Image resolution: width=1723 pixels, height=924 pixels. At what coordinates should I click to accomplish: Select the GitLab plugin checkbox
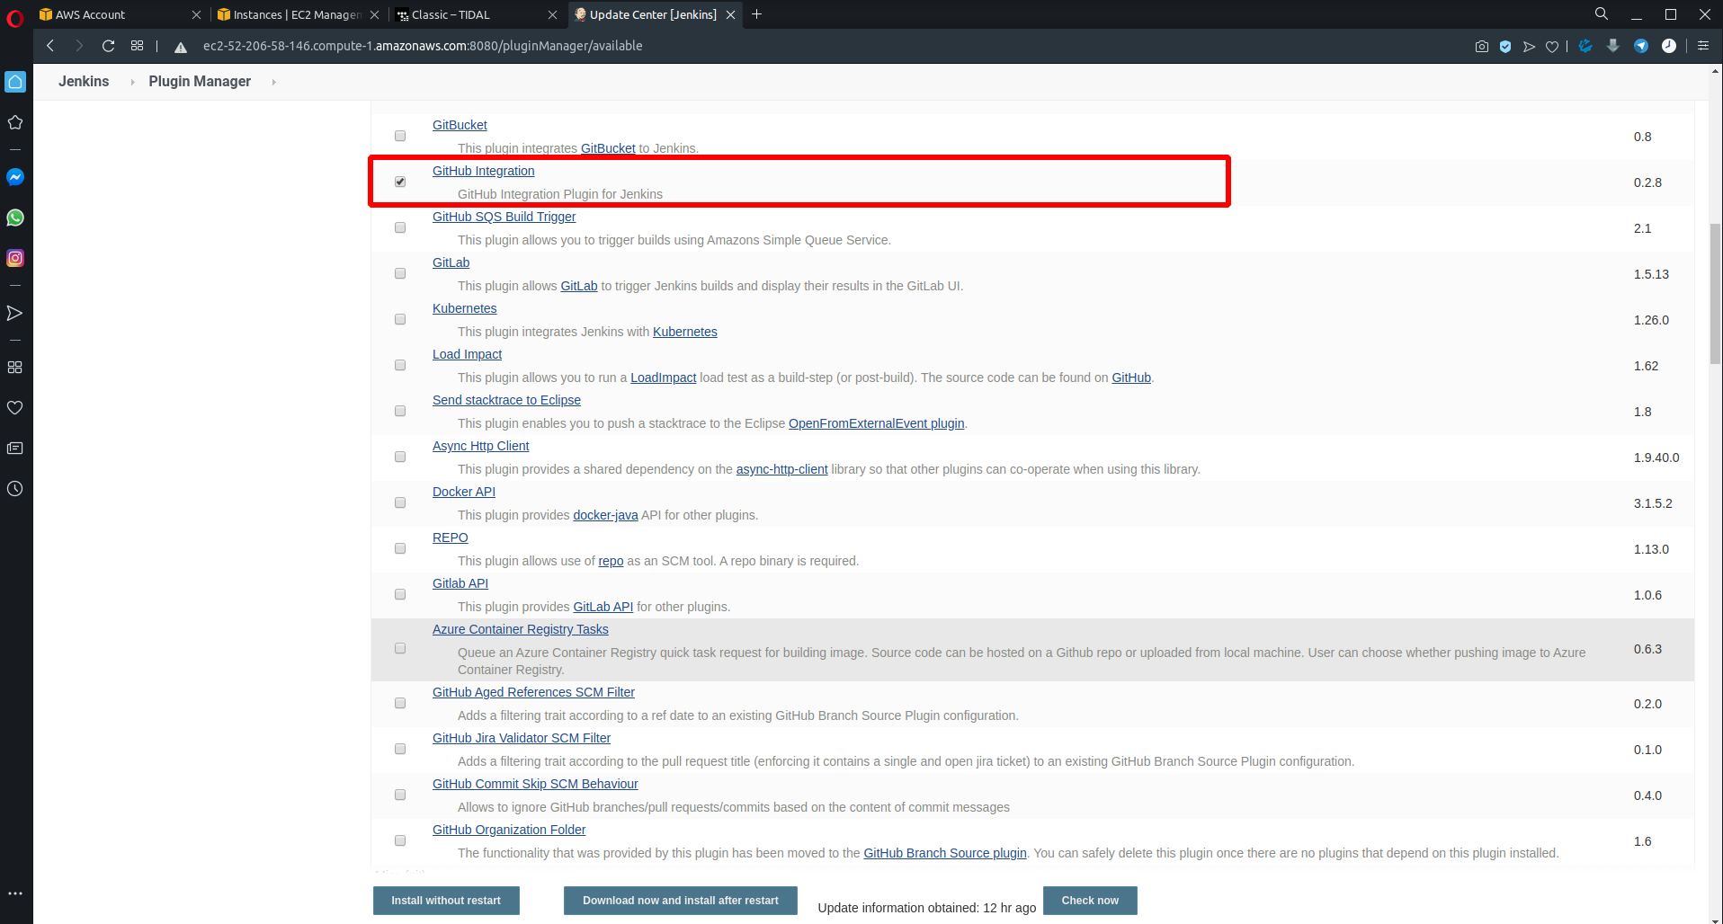click(400, 274)
